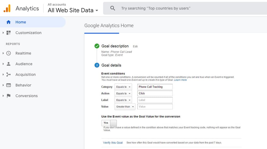Screen dimensions: 267x149
Task: Open the Category Equals to dropdown
Action: pyautogui.click(x=123, y=87)
